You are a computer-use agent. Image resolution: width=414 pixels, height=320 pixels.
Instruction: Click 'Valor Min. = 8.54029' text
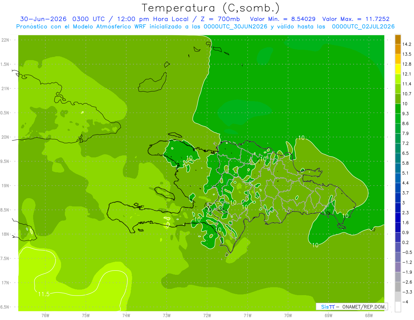click(x=283, y=19)
